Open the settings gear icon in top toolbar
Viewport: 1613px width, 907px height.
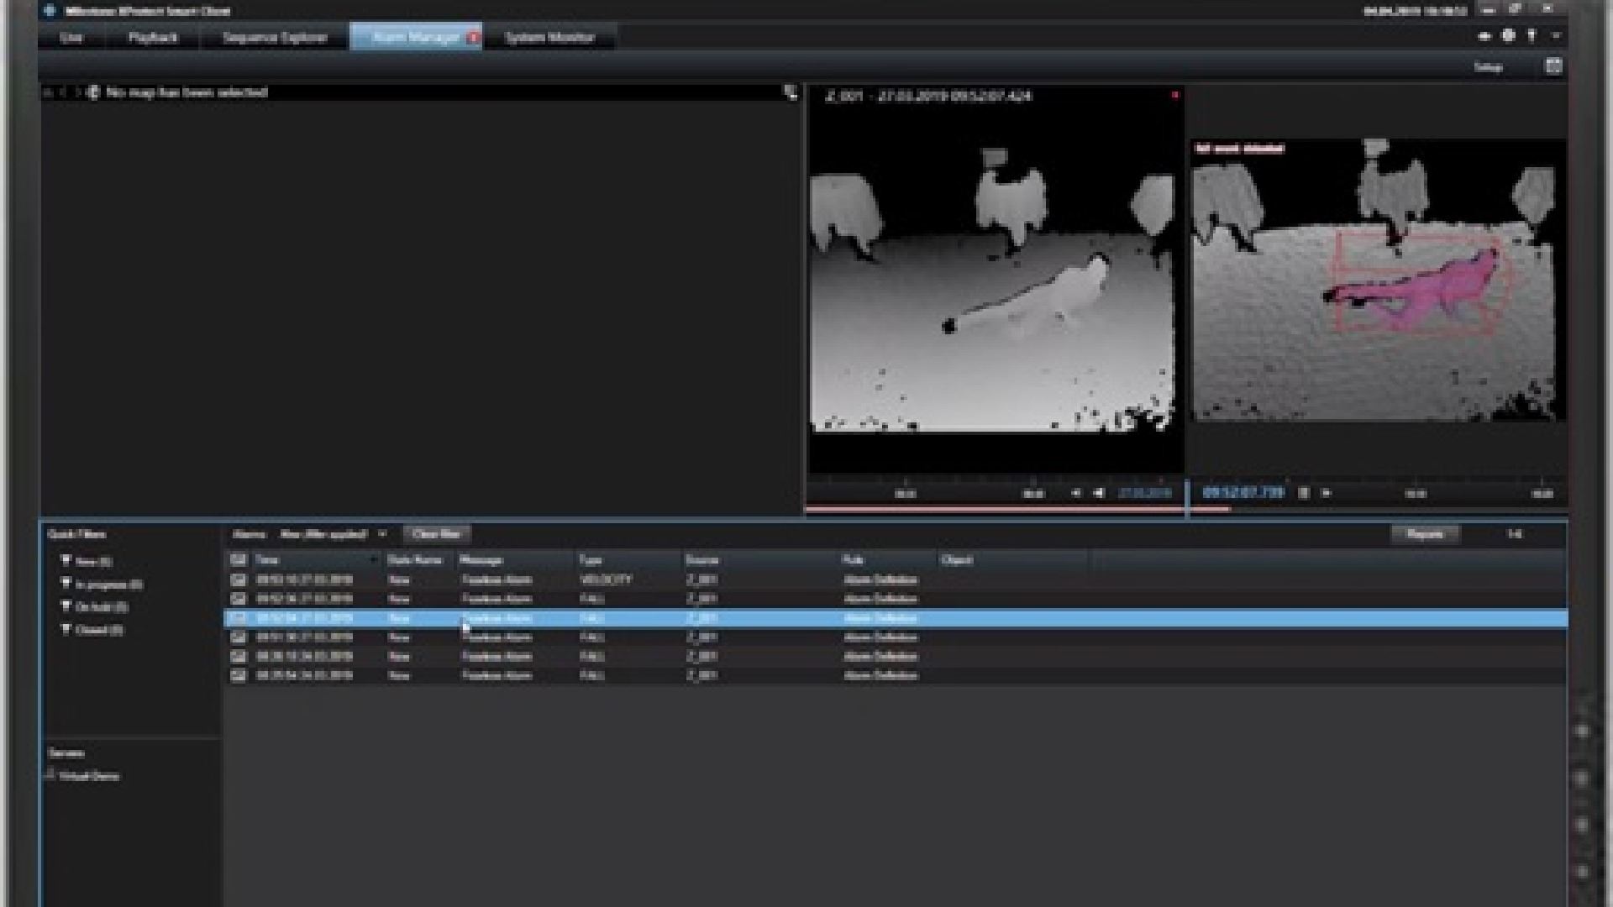point(1509,35)
